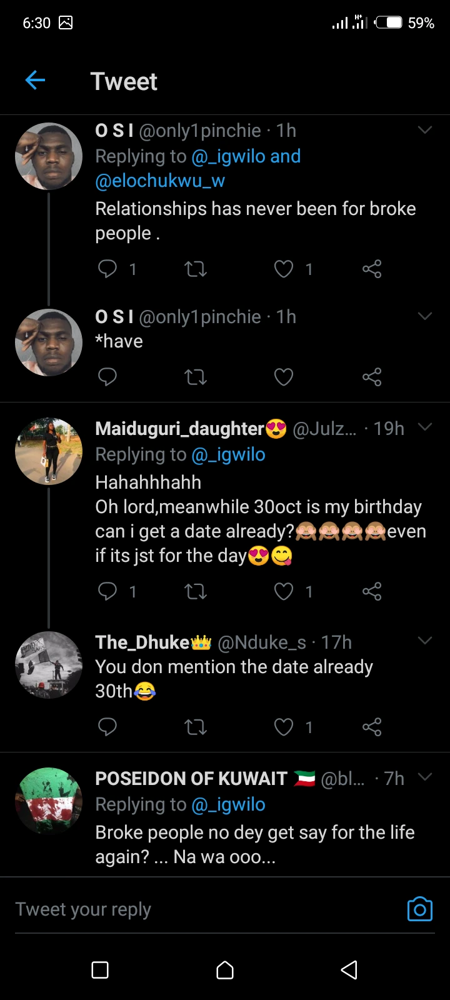The width and height of the screenshot is (450, 1000).
Task: Open options chevron on Maiduguri_daughter's tweet
Action: click(x=425, y=427)
